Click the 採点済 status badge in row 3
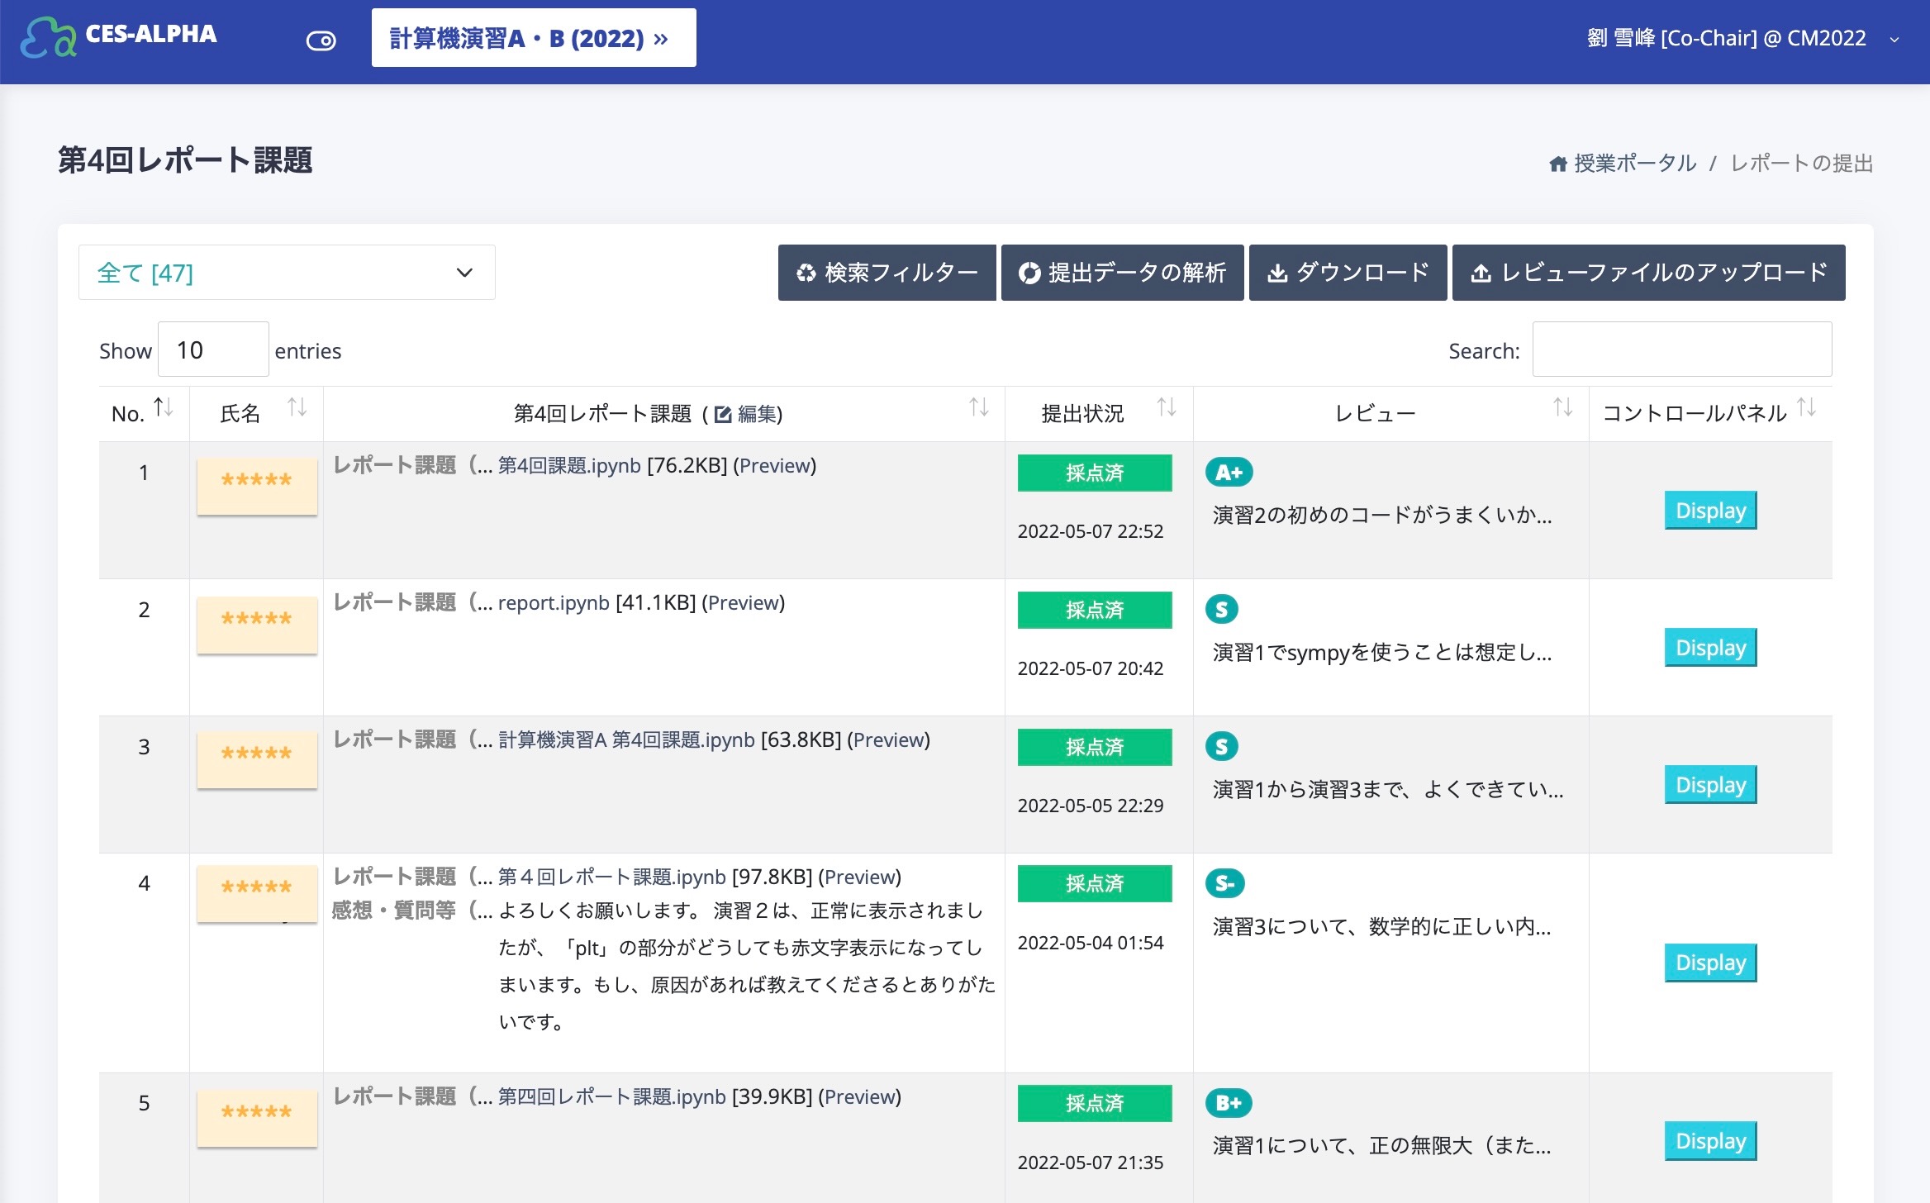The width and height of the screenshot is (1930, 1203). coord(1094,747)
